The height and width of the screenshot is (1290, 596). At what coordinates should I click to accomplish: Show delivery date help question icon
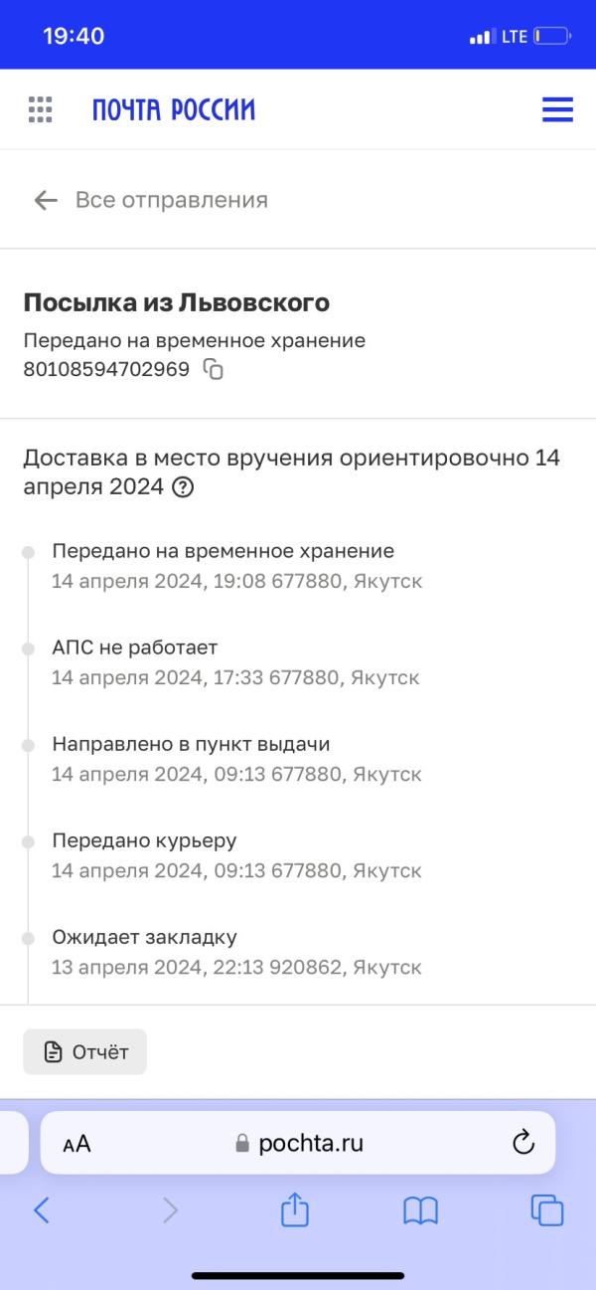coord(182,487)
